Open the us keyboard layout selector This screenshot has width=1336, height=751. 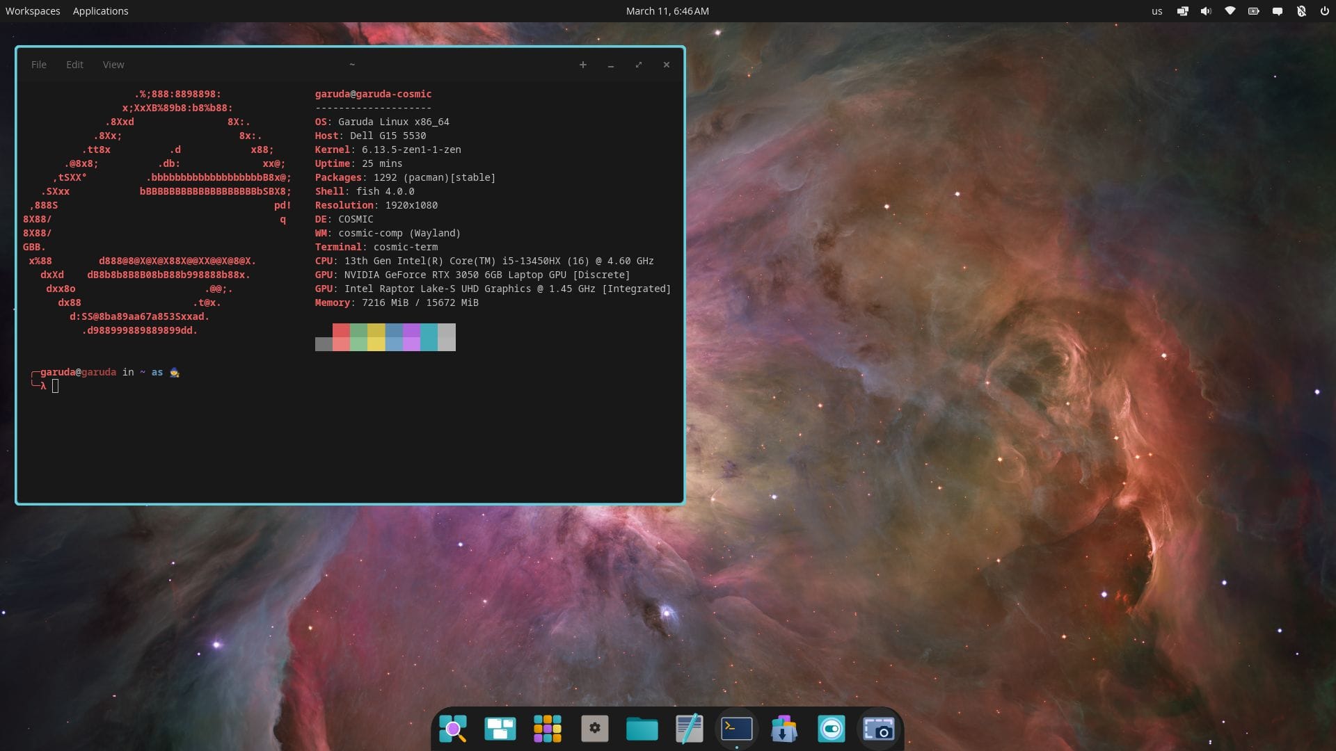1157,11
